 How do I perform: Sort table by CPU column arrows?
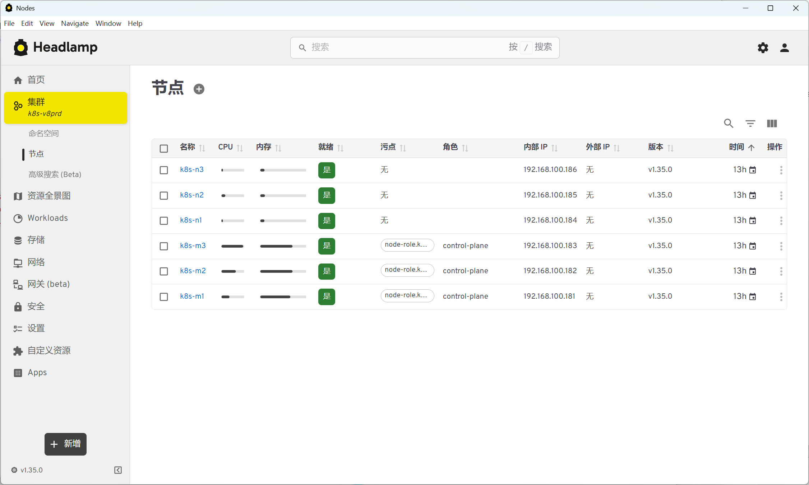pyautogui.click(x=240, y=148)
